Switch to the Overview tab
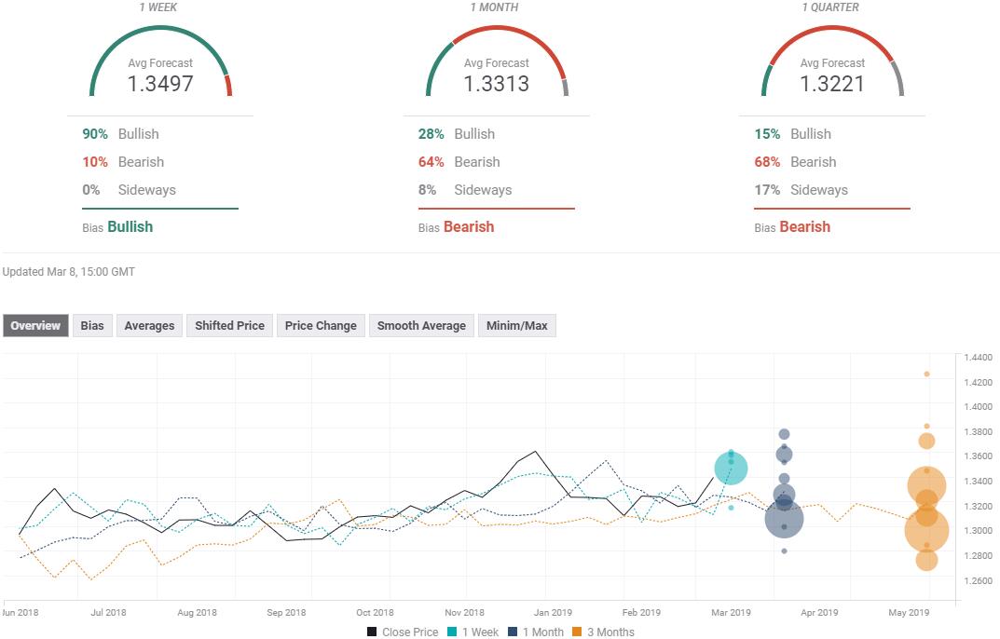Viewport: 1000px width, 639px height. [35, 326]
